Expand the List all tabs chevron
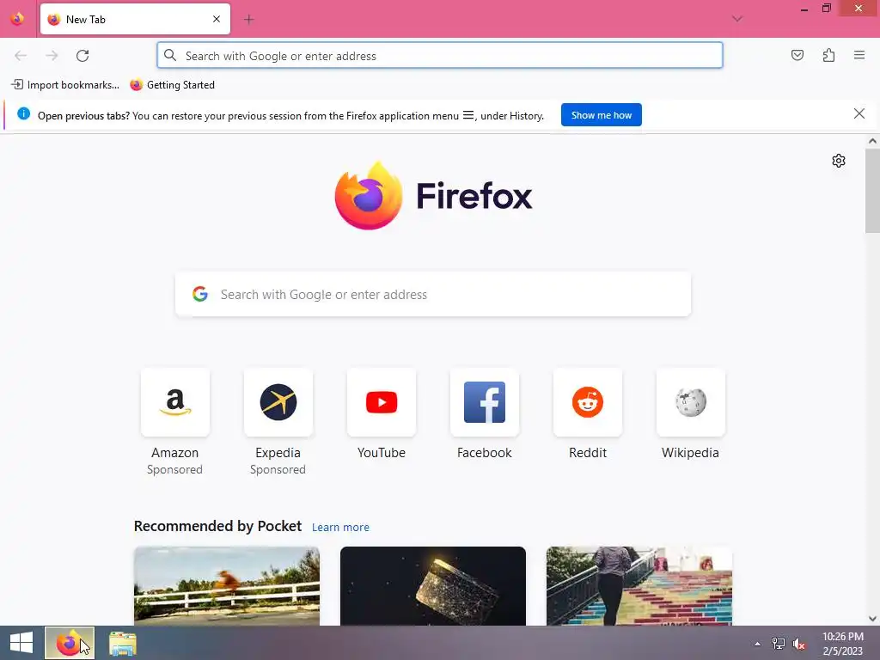The width and height of the screenshot is (880, 660). 736,19
